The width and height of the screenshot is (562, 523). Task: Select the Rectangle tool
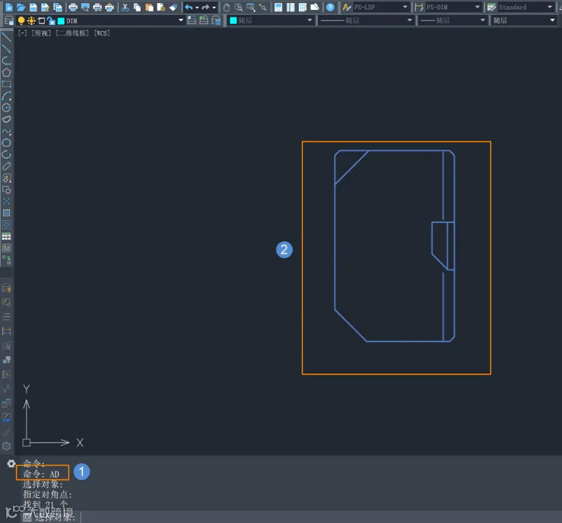6,84
